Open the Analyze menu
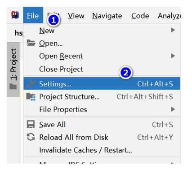This screenshot has width=192, height=179. click(169, 16)
